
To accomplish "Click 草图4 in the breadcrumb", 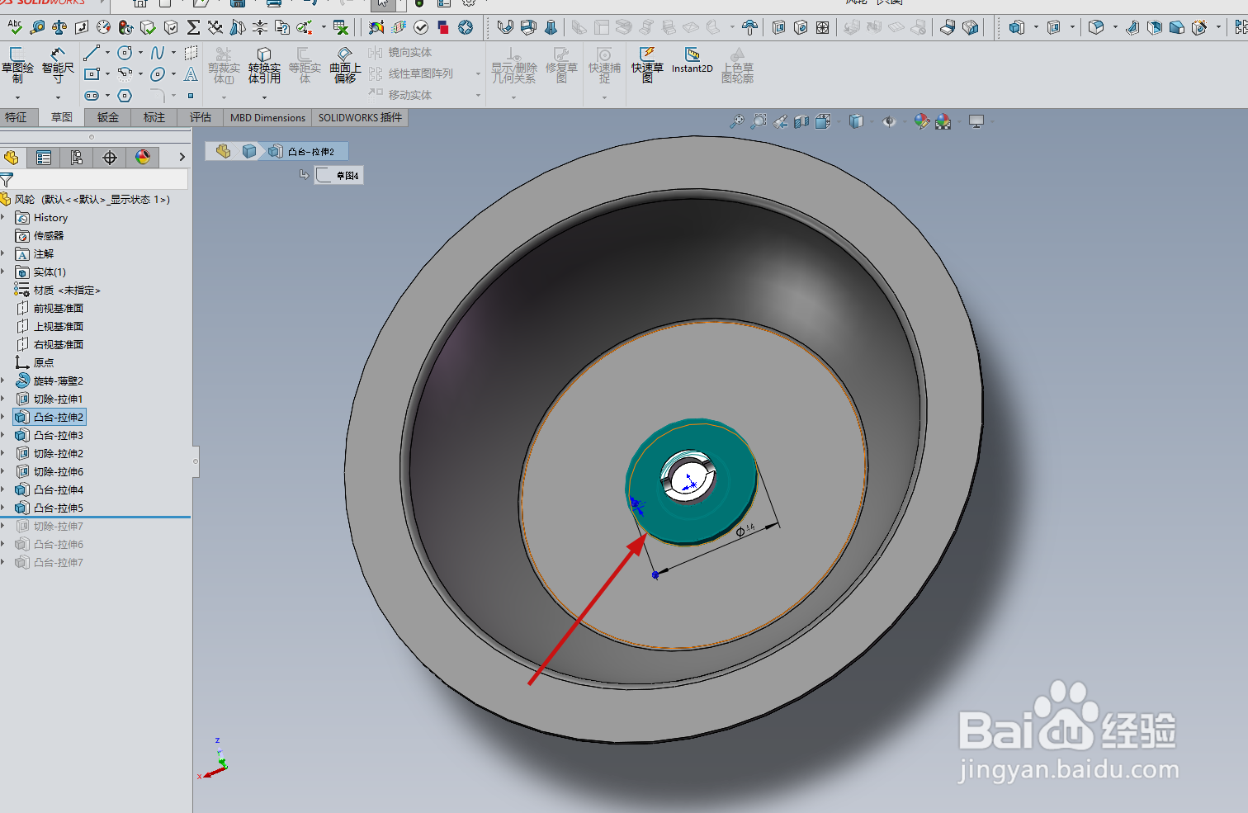I will (338, 175).
